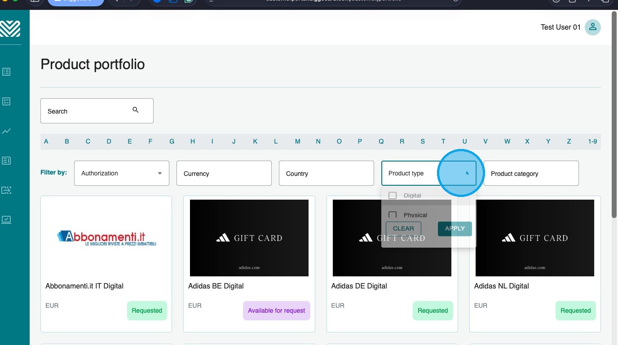Click the CLEAR filter button
The height and width of the screenshot is (345, 618).
coord(403,229)
